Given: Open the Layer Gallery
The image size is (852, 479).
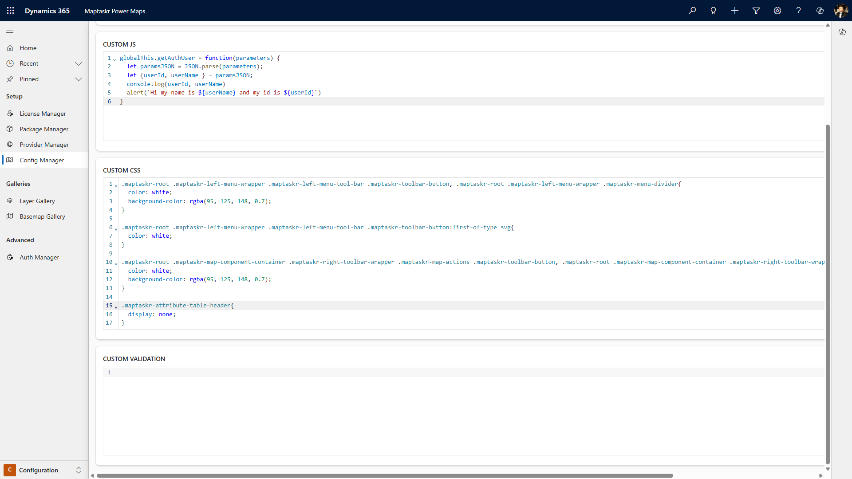Looking at the screenshot, I should [37, 200].
